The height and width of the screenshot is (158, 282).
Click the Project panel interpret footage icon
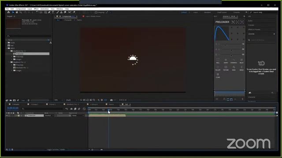tap(7, 101)
